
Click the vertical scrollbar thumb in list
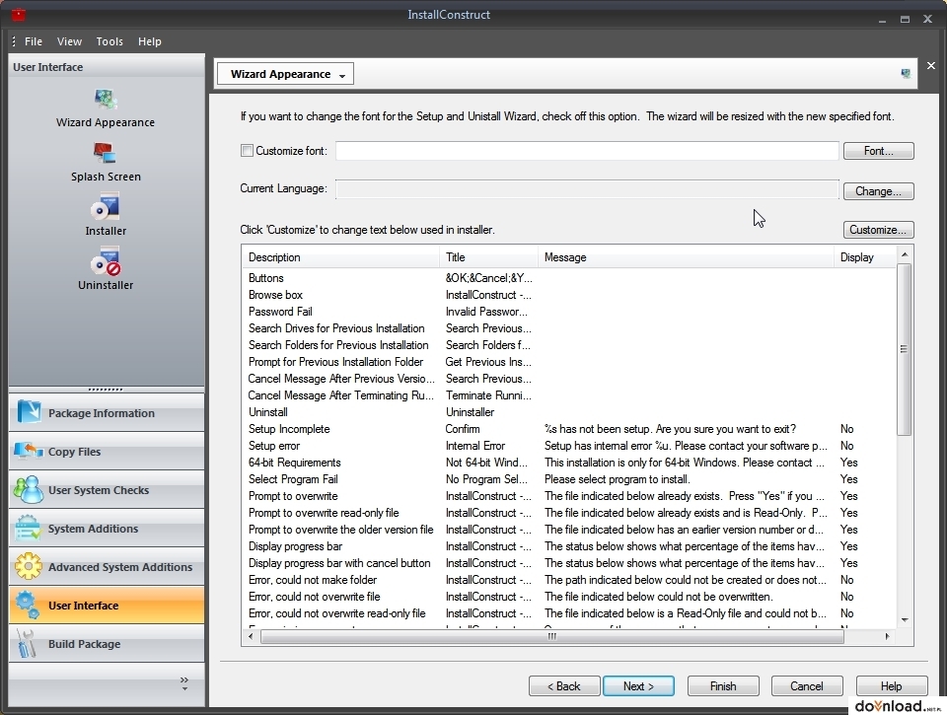pos(905,349)
